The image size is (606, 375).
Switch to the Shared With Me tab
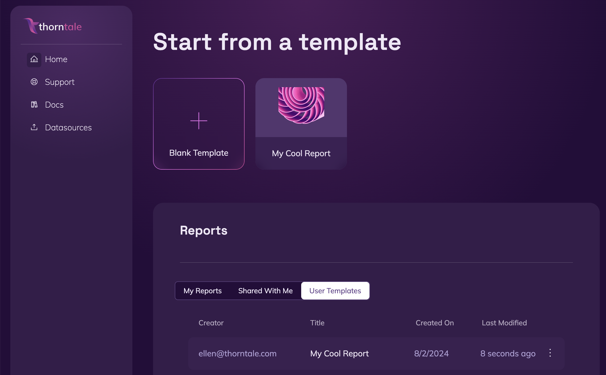point(265,290)
